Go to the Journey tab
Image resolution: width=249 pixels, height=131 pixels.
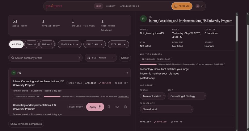pos(111,6)
